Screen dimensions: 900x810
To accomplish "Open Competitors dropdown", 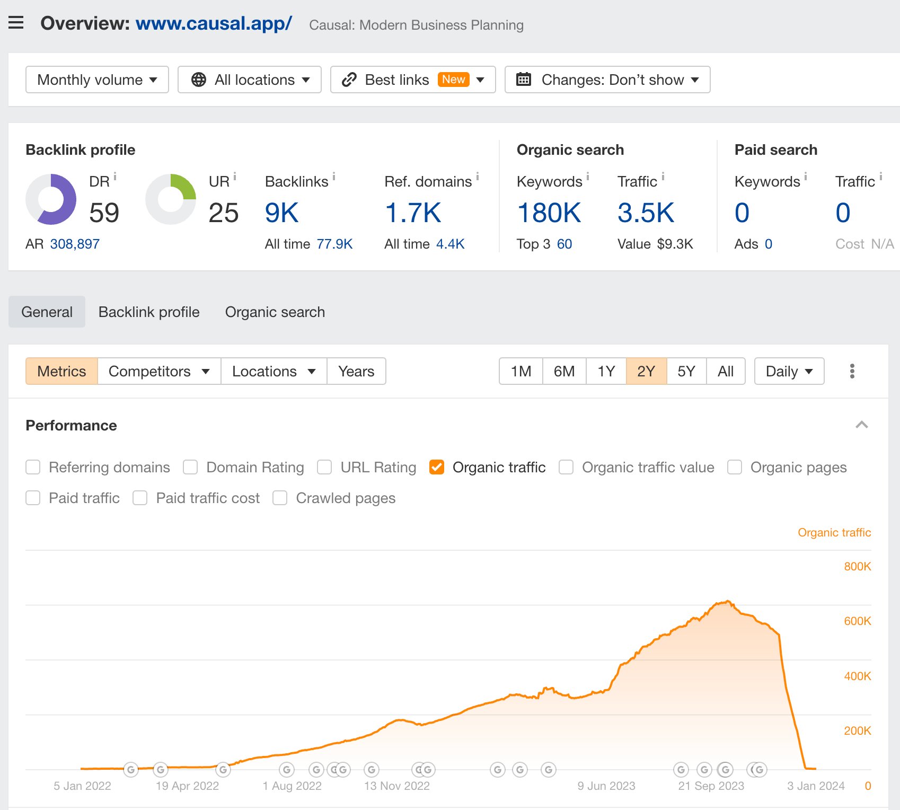I will click(x=159, y=371).
